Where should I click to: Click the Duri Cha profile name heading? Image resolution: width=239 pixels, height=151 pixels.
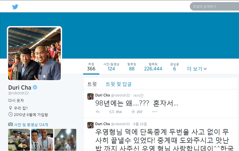click(x=20, y=87)
